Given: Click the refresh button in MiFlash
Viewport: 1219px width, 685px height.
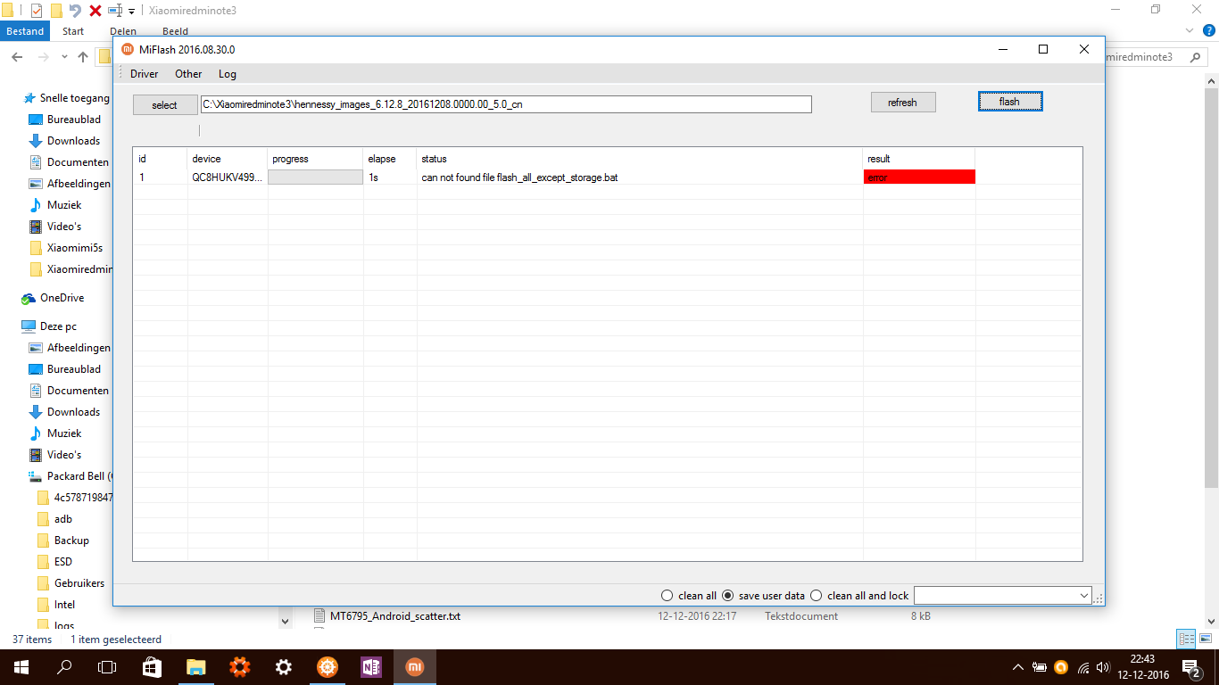Looking at the screenshot, I should pos(903,103).
